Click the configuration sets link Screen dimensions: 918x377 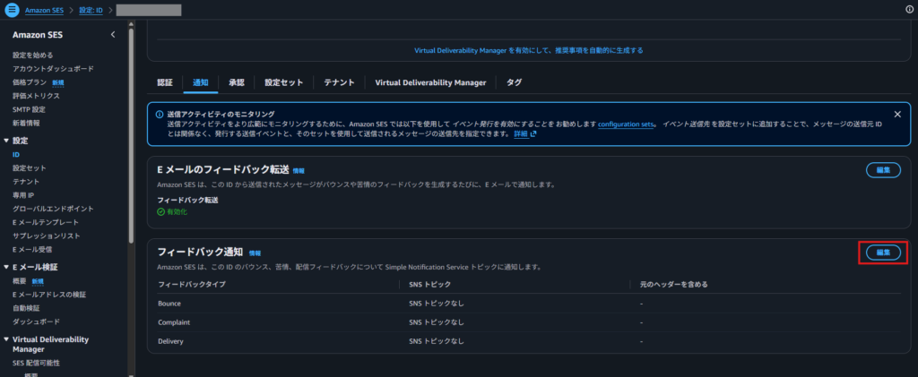tap(625, 124)
